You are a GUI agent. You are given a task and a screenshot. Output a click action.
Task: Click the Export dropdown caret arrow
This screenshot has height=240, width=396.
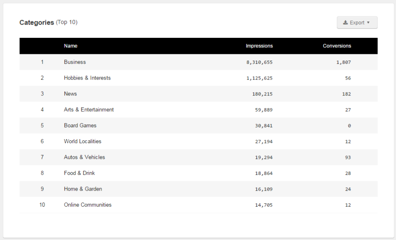click(368, 23)
